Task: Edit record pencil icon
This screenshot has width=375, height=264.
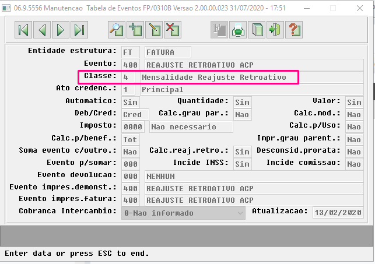Action: [154, 30]
